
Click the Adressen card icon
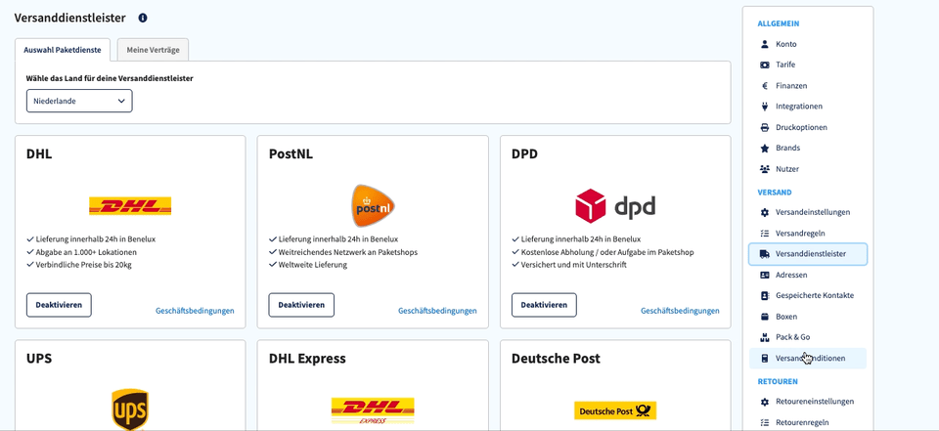[x=764, y=275]
